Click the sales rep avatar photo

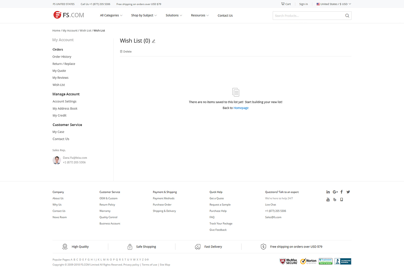tap(57, 160)
